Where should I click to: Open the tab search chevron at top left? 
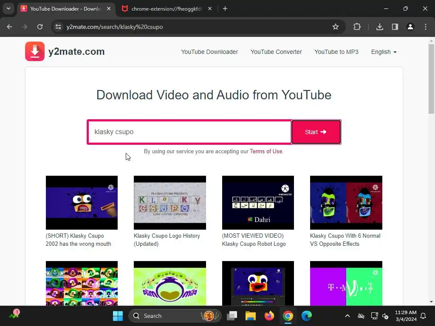tap(8, 8)
